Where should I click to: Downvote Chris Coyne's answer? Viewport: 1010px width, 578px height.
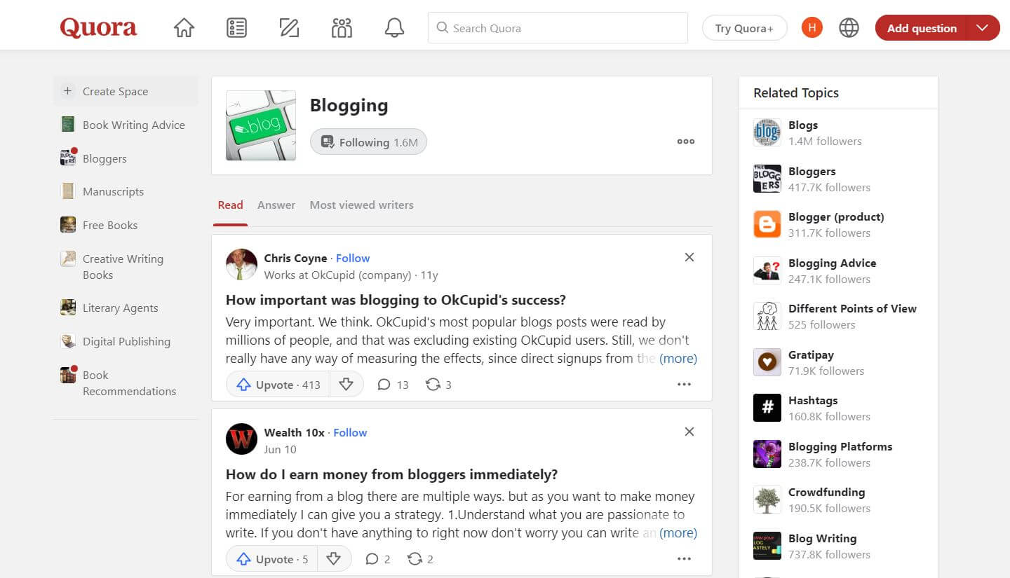pos(346,385)
